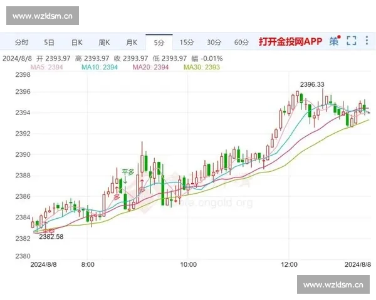
Task: Open the 策 strategy icon
Action: coord(334,42)
